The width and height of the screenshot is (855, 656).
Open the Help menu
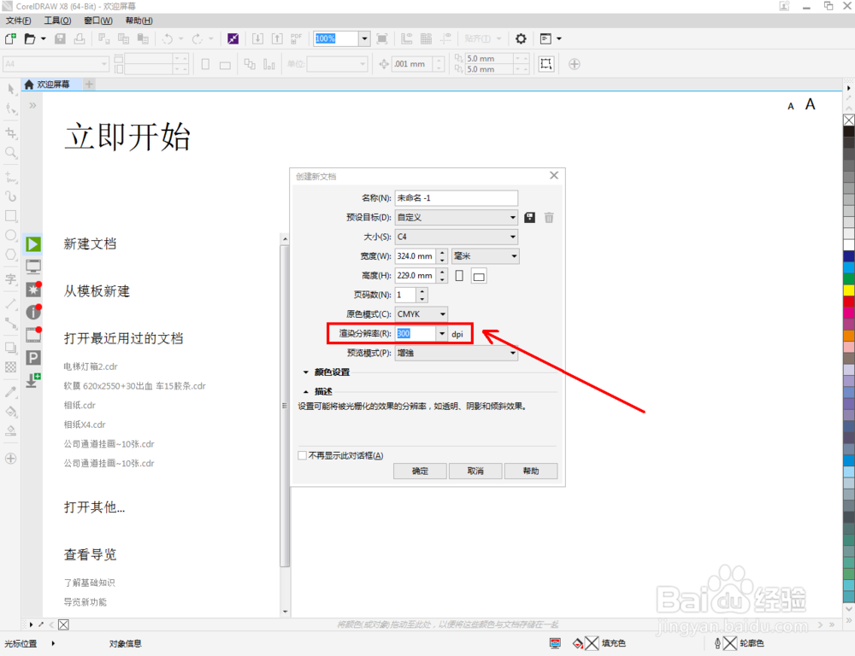[139, 20]
